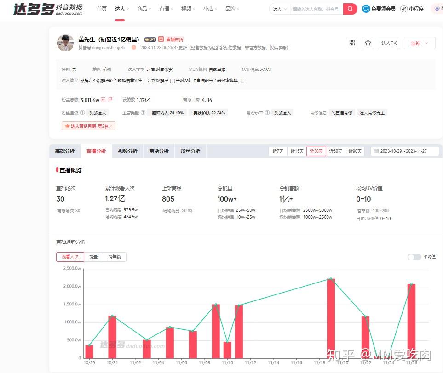
Task: Click the 805 listed products value
Action: 168,199
